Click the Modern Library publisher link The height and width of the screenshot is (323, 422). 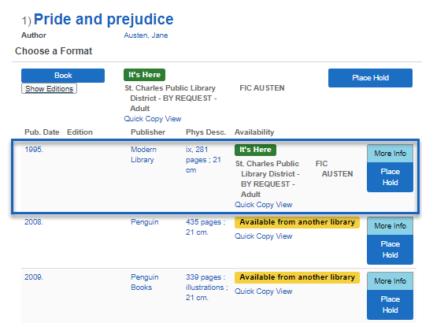(143, 154)
